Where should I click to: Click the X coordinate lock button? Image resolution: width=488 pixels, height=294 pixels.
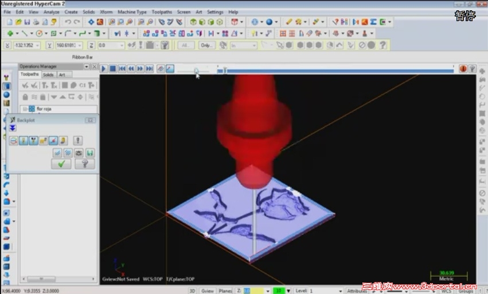pyautogui.click(x=7, y=45)
